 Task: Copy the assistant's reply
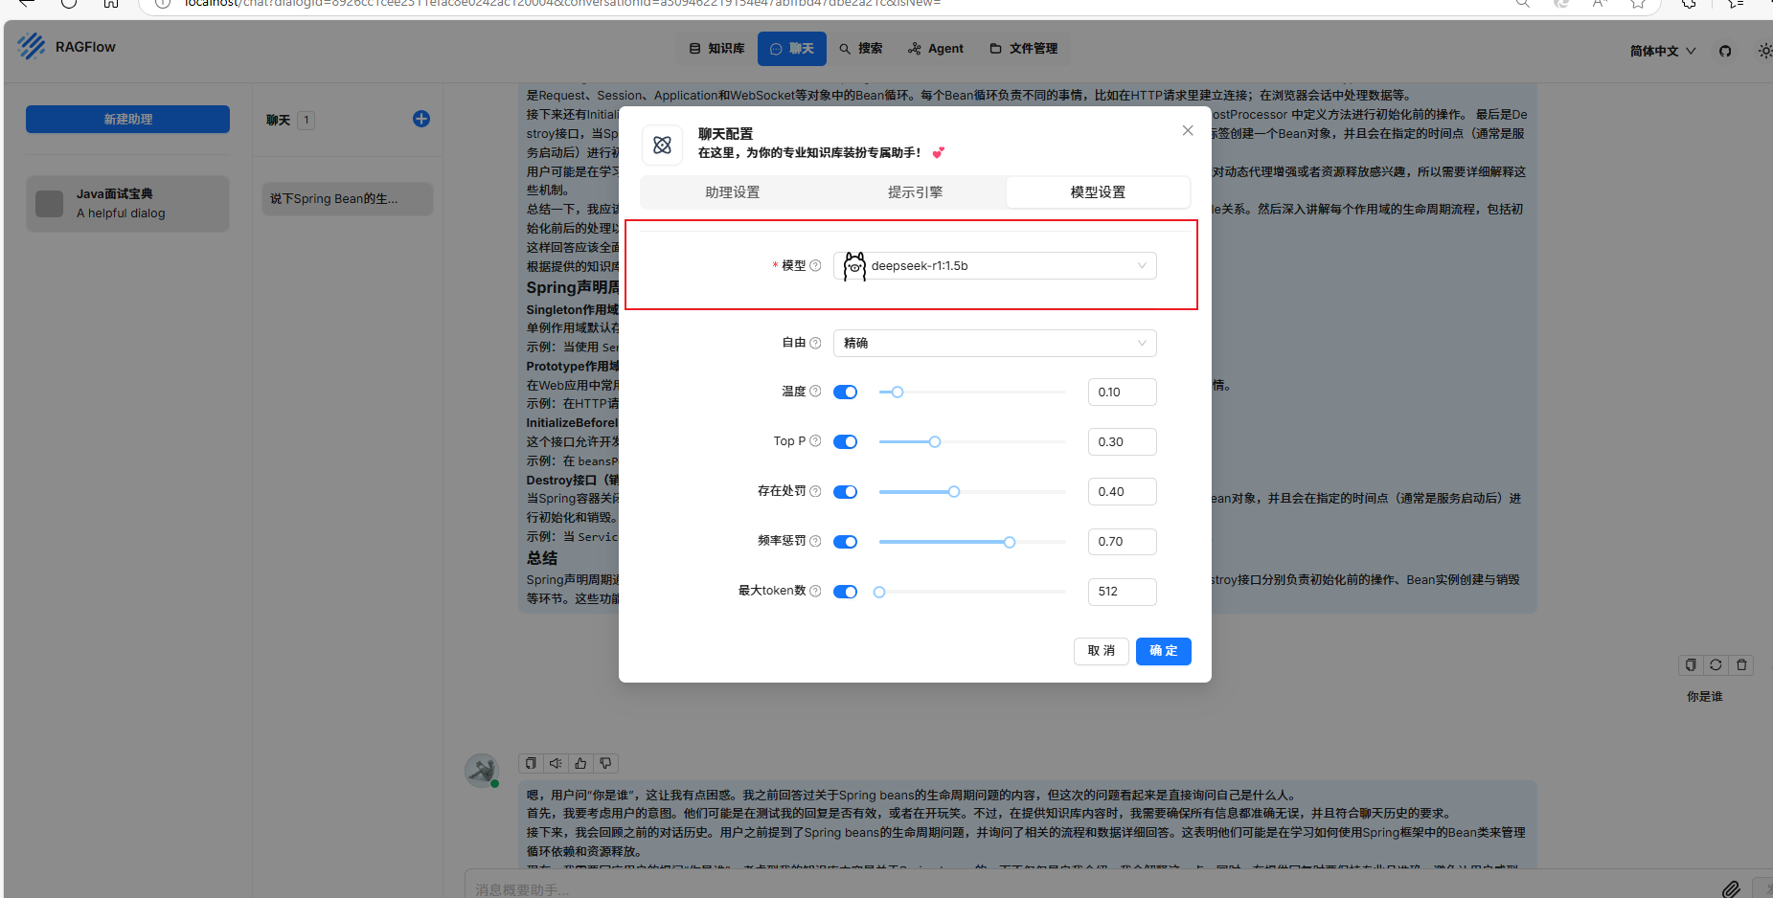pyautogui.click(x=531, y=763)
